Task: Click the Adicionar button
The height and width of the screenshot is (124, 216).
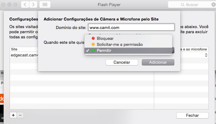Action: click(x=158, y=62)
